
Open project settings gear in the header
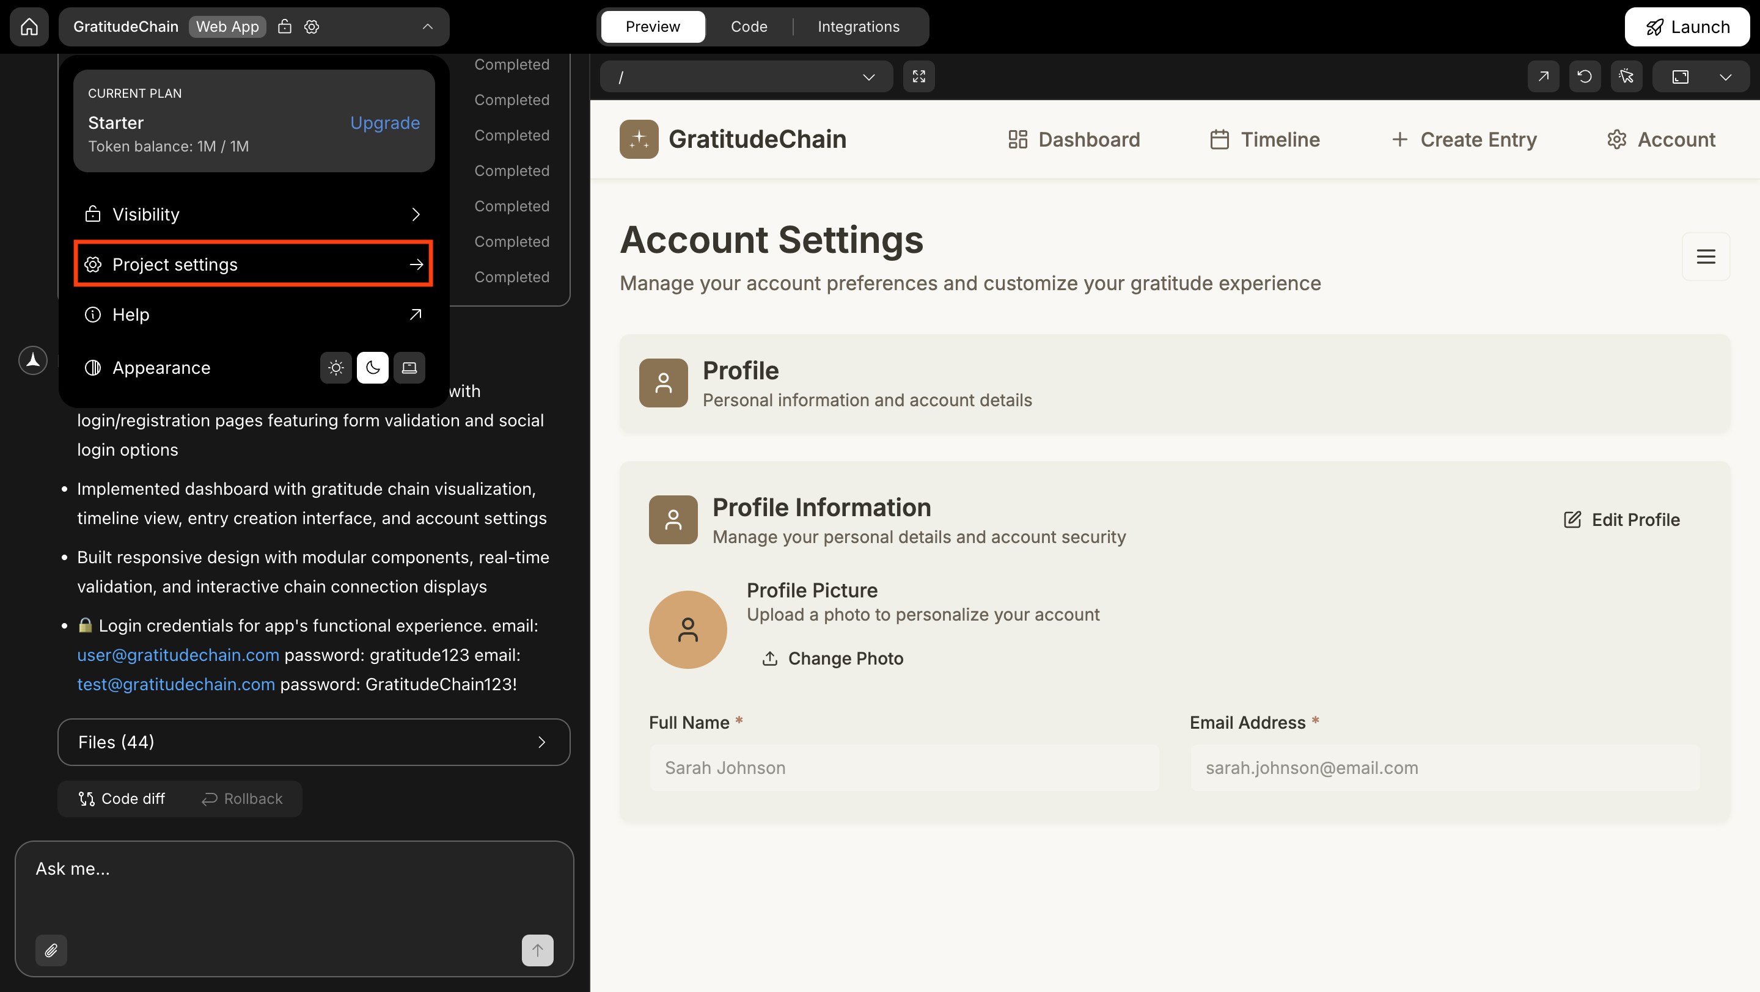312,27
